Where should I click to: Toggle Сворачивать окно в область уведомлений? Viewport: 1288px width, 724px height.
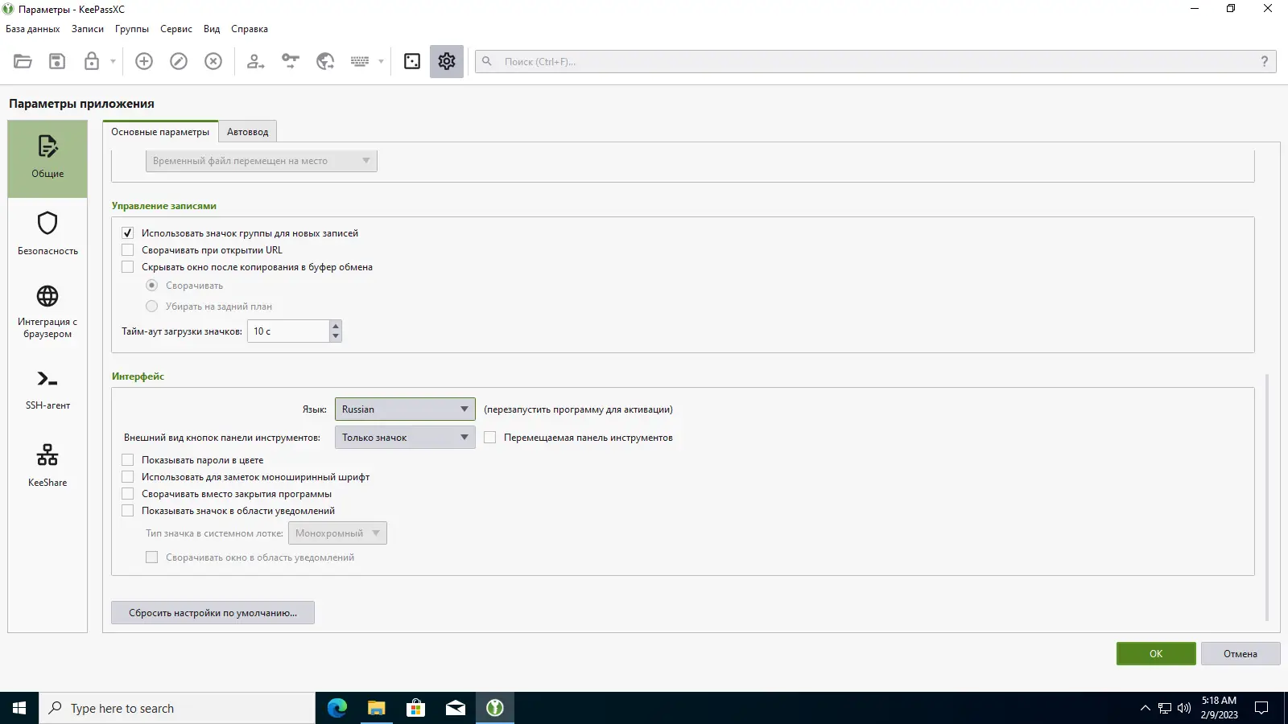pos(151,557)
